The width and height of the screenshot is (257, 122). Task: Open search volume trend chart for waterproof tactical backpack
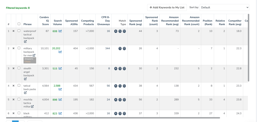60,31
